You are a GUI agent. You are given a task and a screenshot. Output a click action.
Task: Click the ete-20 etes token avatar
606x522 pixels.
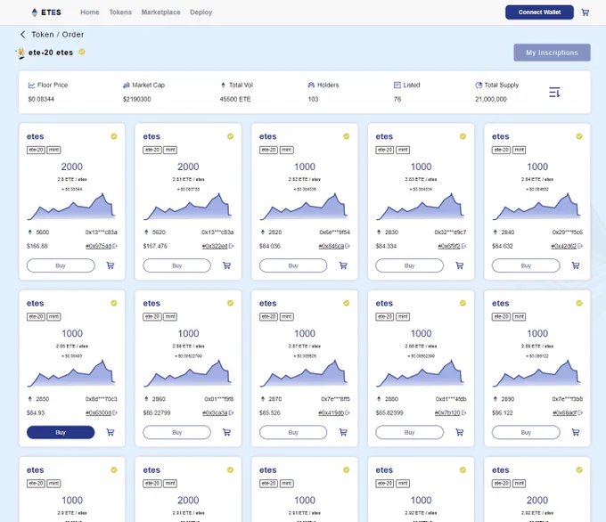pyautogui.click(x=20, y=53)
